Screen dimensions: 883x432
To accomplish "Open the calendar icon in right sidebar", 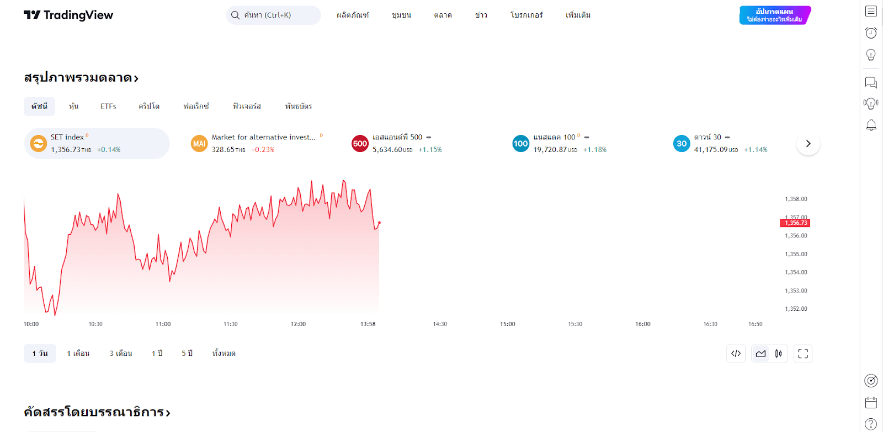I will pos(871,403).
